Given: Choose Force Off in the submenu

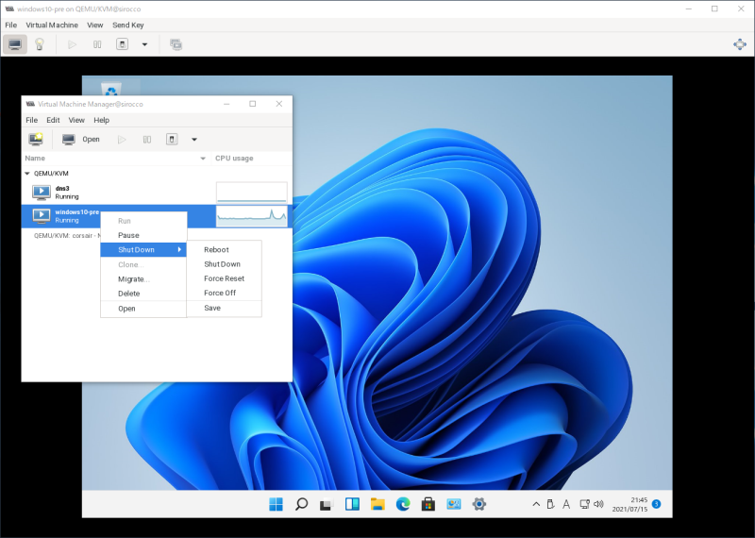Looking at the screenshot, I should pos(225,293).
